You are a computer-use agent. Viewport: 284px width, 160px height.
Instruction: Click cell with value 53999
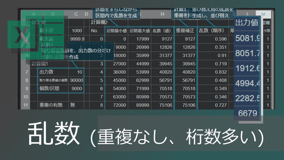[x=140, y=72]
